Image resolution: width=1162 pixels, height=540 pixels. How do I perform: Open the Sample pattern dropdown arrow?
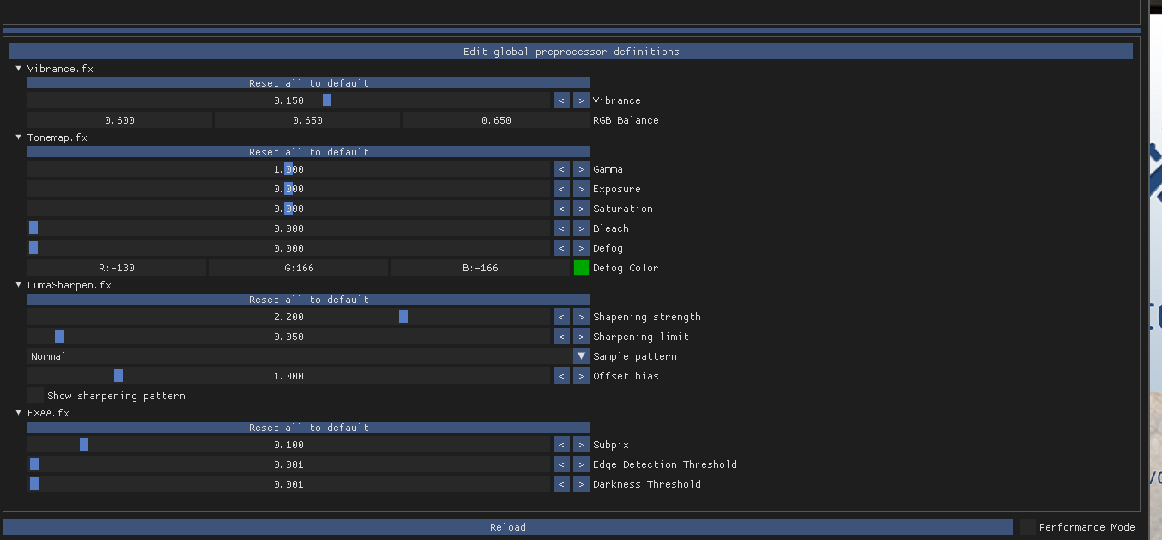pos(581,356)
